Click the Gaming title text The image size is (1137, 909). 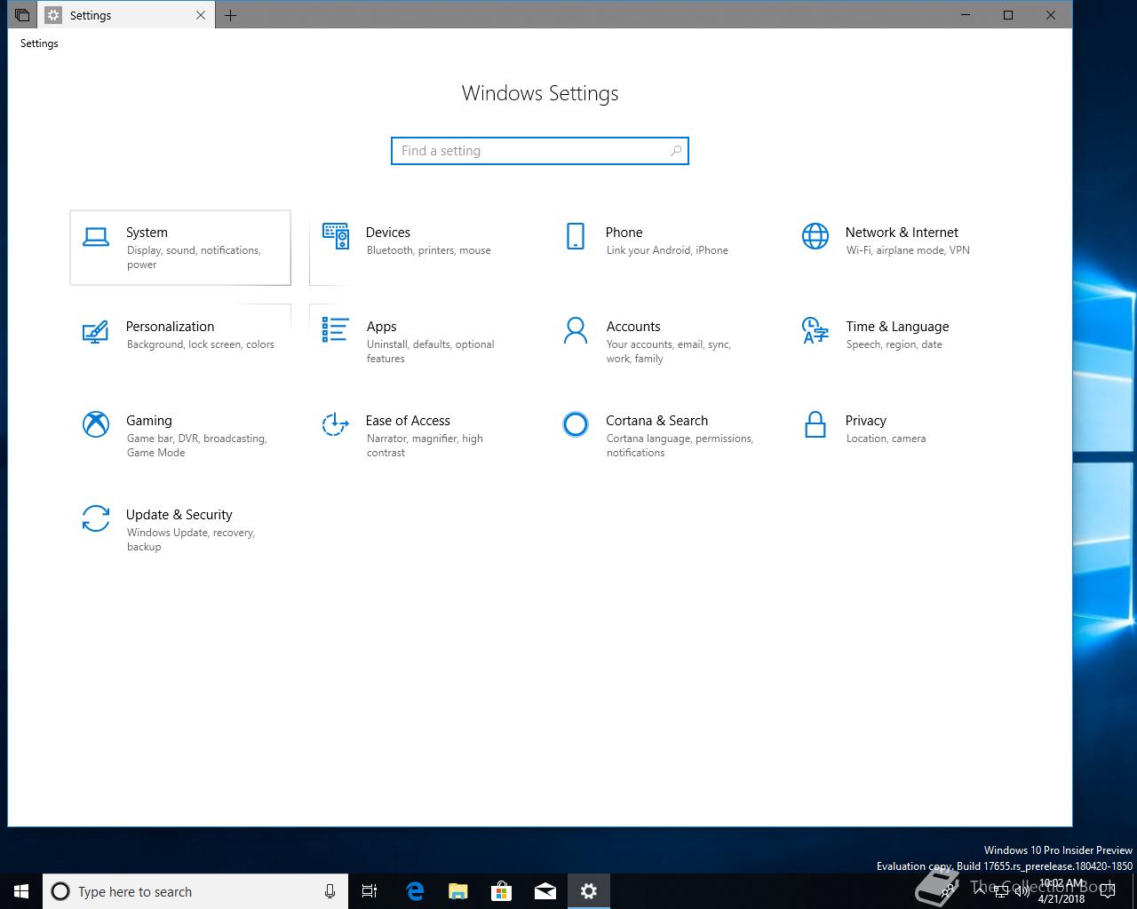coord(149,421)
